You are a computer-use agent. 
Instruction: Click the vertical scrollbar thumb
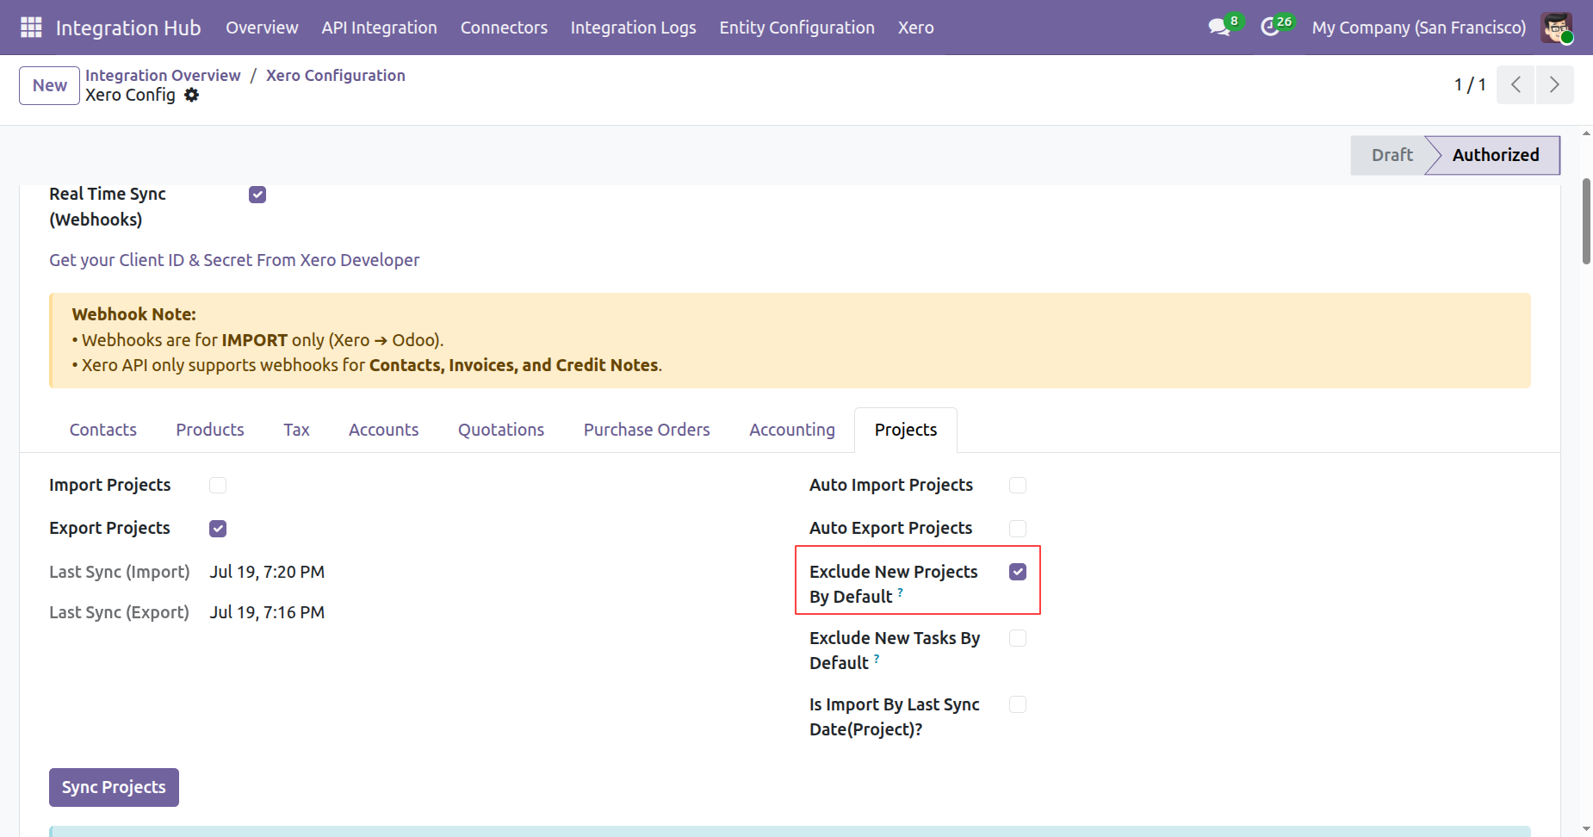click(x=1586, y=221)
